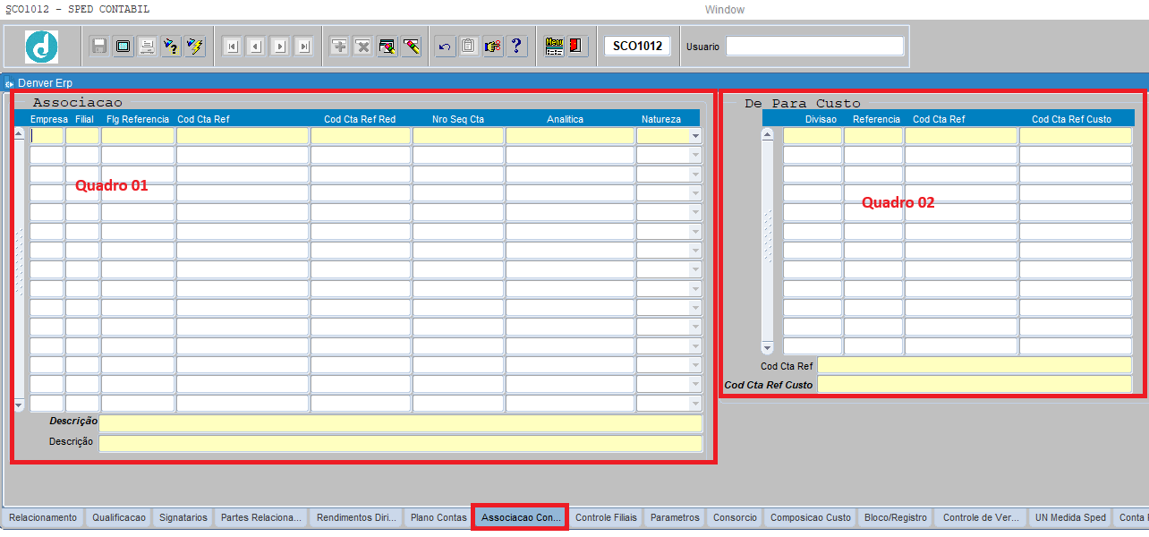Delete record using the X toolbar icon
1149x537 pixels.
click(362, 46)
